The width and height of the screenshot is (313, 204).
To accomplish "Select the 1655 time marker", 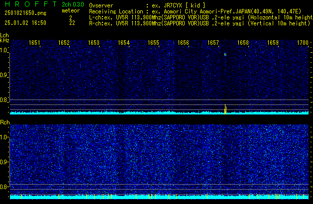I will pyautogui.click(x=153, y=43).
